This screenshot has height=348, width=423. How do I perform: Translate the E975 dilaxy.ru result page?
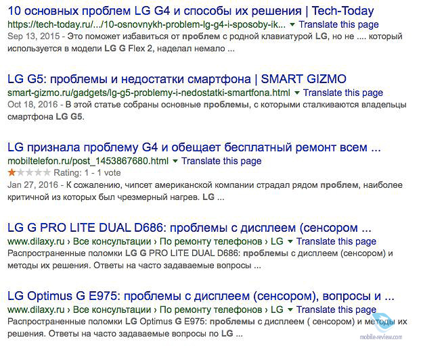point(336,309)
